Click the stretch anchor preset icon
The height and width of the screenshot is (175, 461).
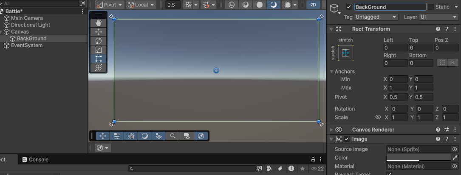click(345, 53)
